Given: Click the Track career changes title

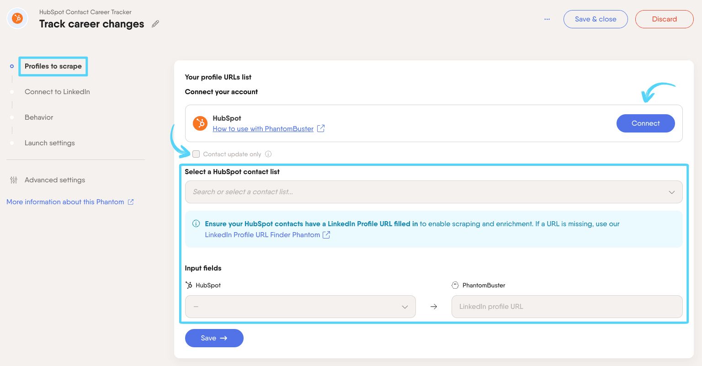Looking at the screenshot, I should coord(91,24).
